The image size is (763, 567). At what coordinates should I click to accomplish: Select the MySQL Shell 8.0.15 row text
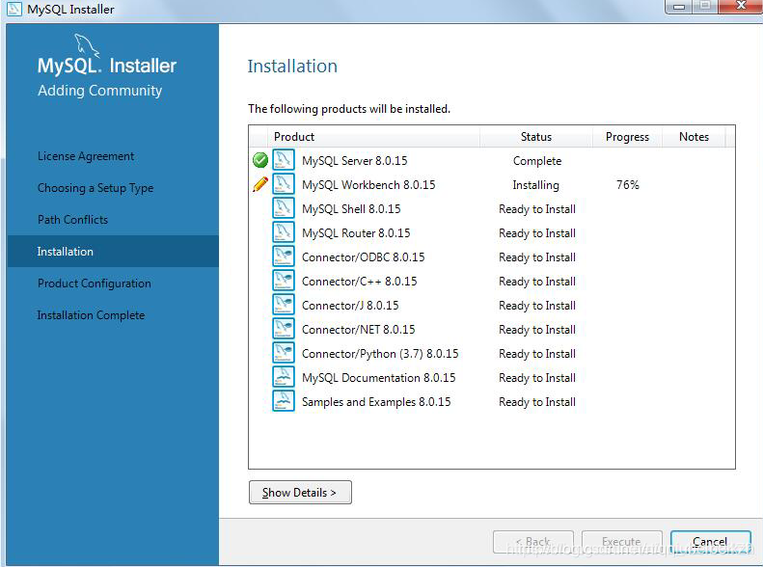(351, 209)
